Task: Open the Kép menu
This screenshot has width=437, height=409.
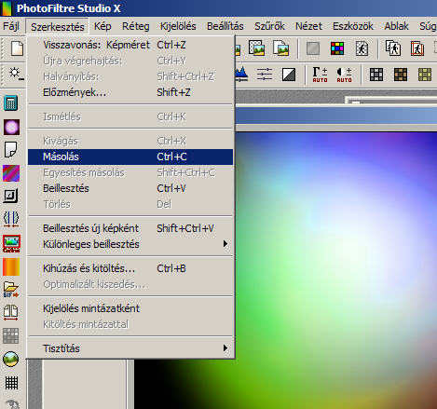Action: tap(102, 26)
